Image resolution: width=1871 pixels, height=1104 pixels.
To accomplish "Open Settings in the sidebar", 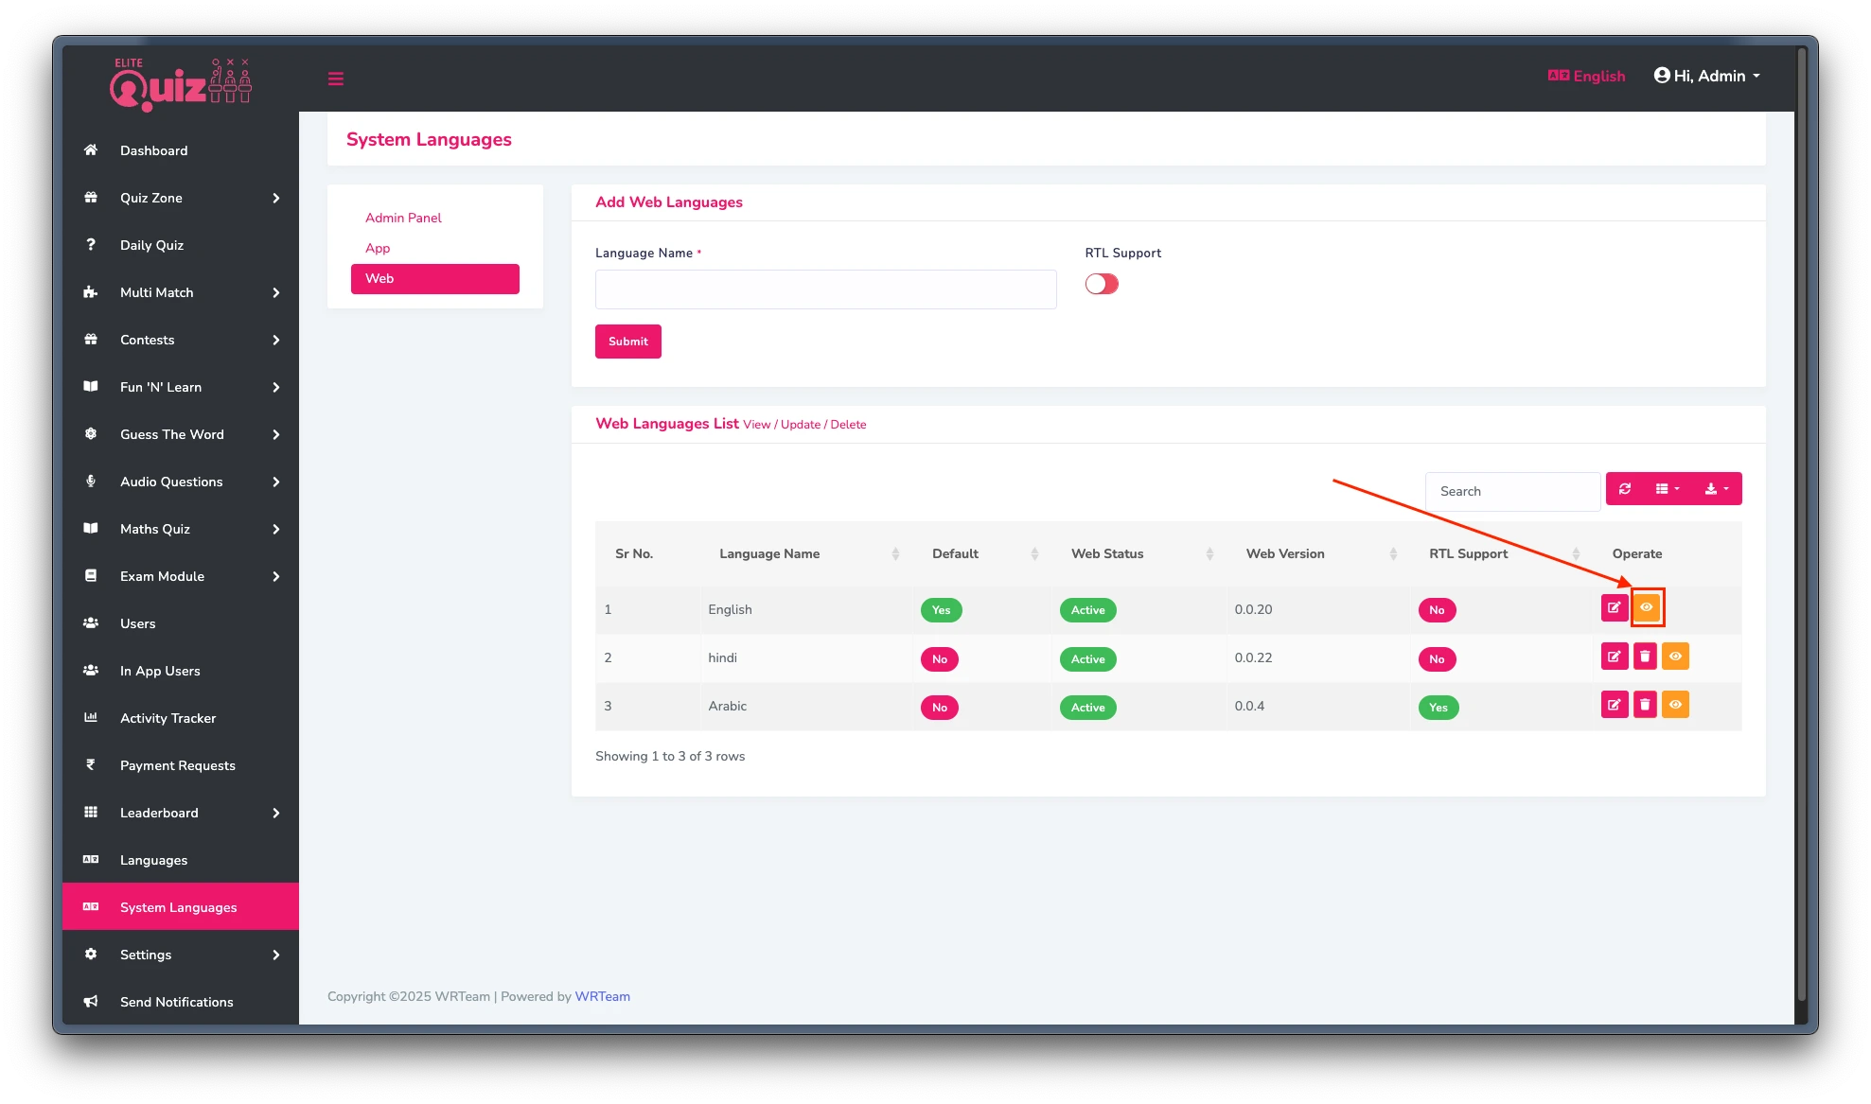I will [146, 955].
